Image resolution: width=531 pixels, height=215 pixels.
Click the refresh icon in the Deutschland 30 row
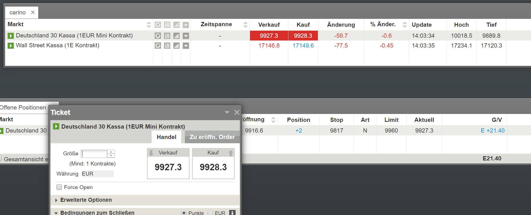(158, 36)
